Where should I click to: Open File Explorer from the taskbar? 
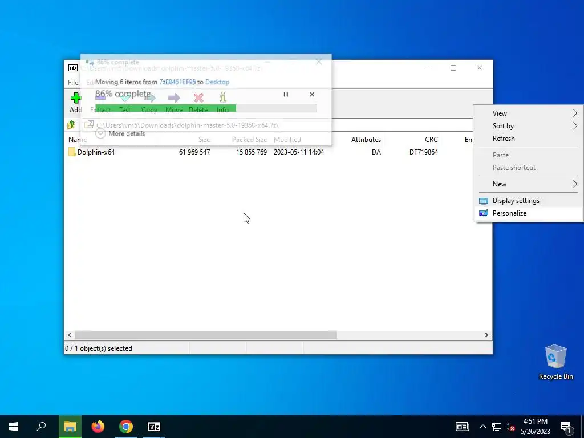tap(70, 427)
